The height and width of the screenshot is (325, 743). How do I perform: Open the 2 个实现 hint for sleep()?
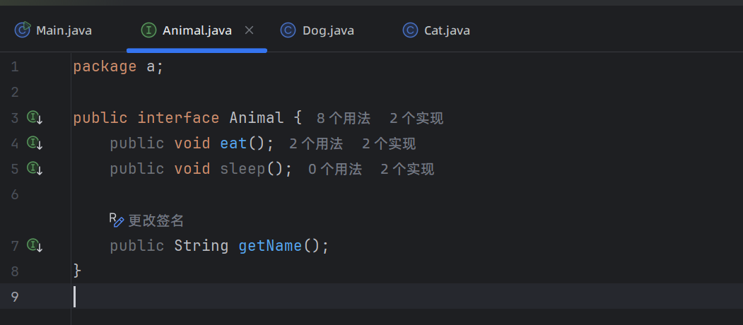[x=407, y=170]
